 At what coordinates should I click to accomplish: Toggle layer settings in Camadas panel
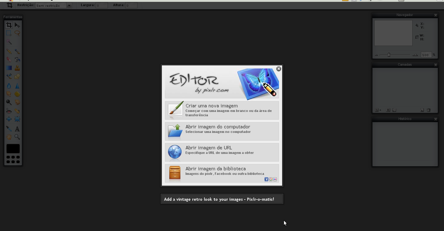(377, 110)
